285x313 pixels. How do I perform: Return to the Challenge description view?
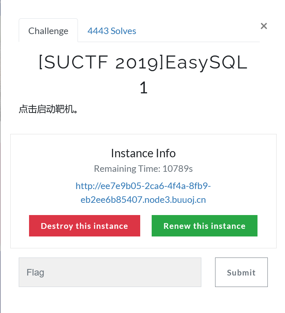coord(48,31)
